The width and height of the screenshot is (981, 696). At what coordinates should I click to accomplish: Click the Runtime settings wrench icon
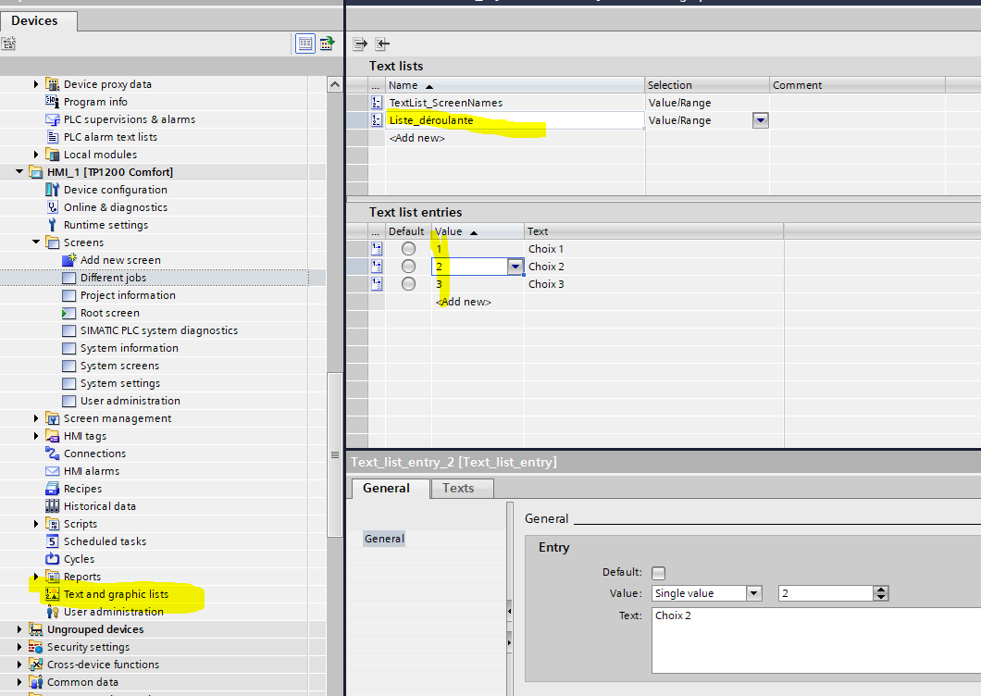tap(53, 225)
